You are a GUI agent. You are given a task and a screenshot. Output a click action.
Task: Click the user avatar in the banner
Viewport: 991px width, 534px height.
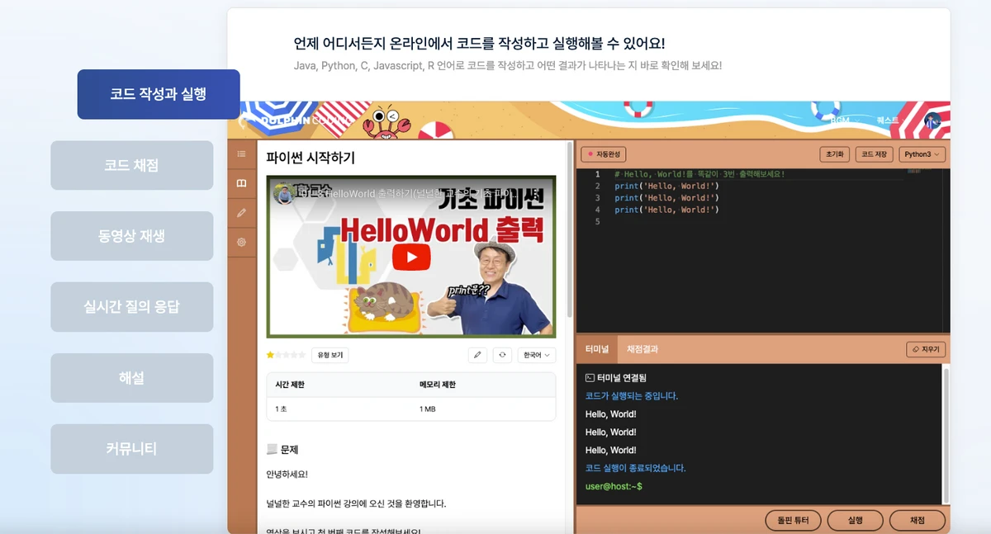tap(933, 121)
